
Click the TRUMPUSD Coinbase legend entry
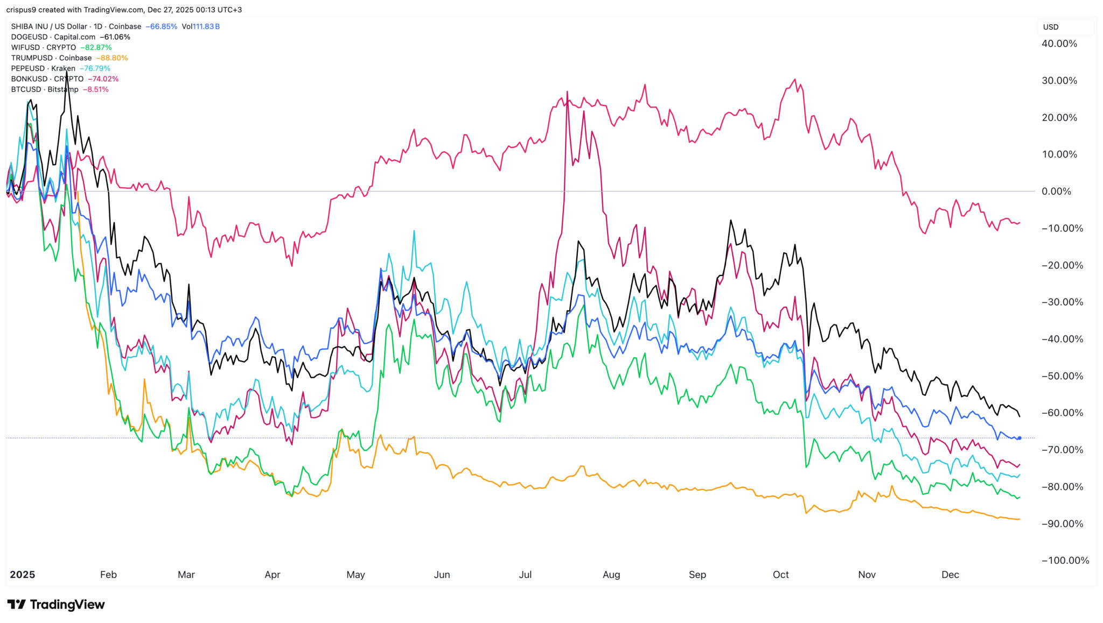51,58
